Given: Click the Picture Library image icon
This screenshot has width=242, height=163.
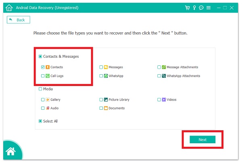Looking at the screenshot, I should point(106,100).
